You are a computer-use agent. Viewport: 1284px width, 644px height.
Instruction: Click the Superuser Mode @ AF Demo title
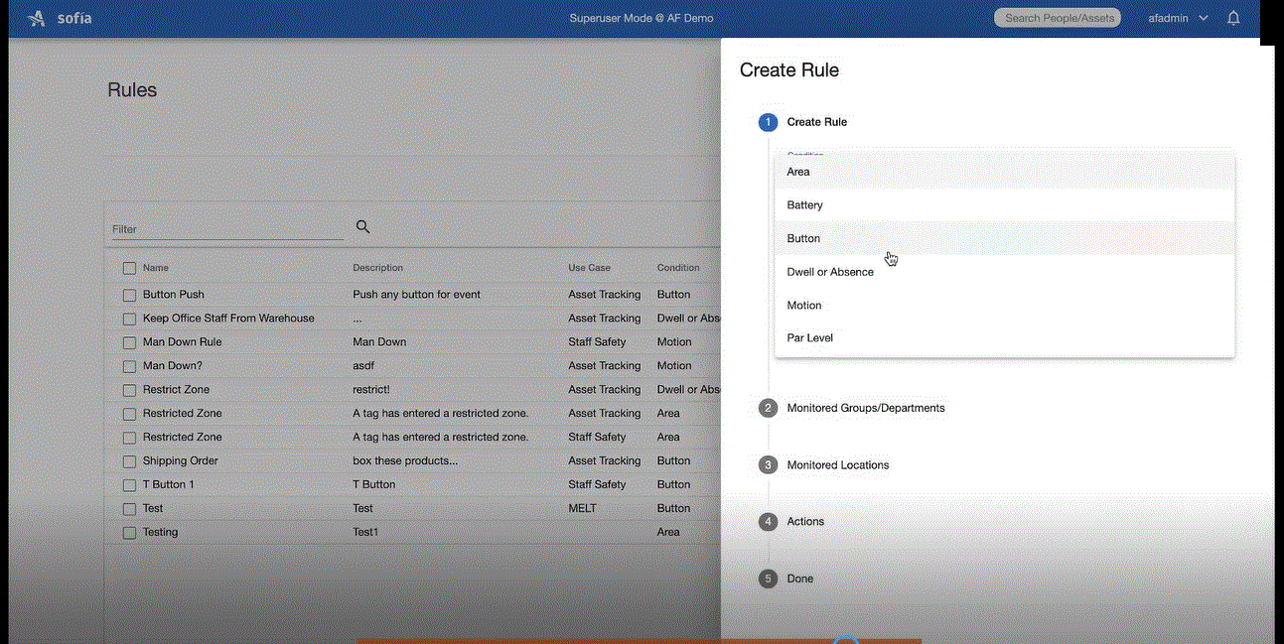point(642,18)
